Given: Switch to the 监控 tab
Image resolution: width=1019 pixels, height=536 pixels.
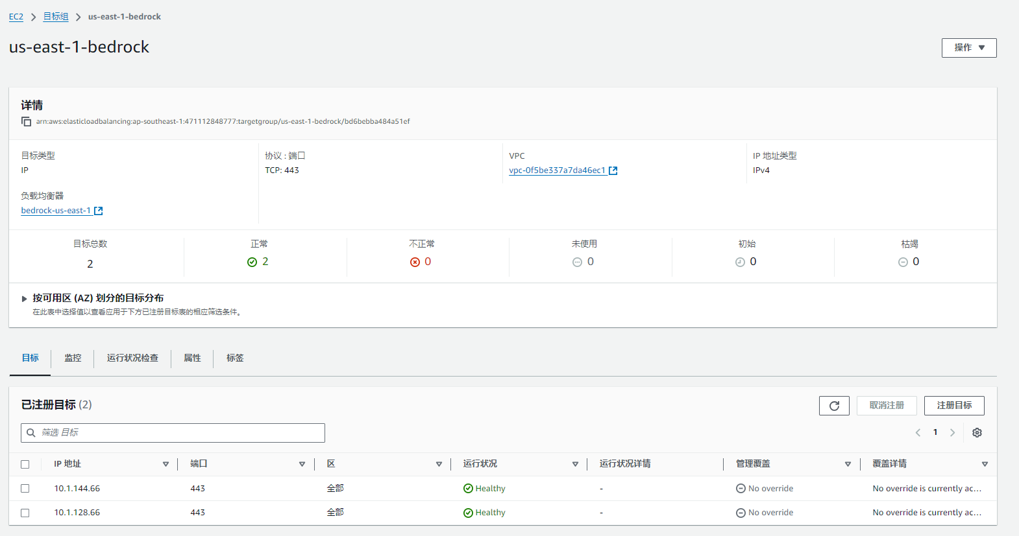Looking at the screenshot, I should 73,358.
